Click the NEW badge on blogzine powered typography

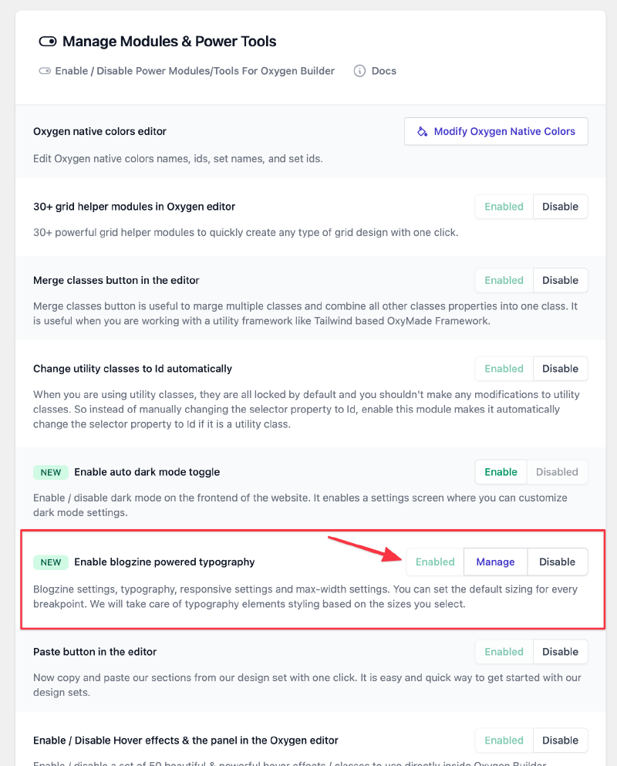tap(51, 562)
